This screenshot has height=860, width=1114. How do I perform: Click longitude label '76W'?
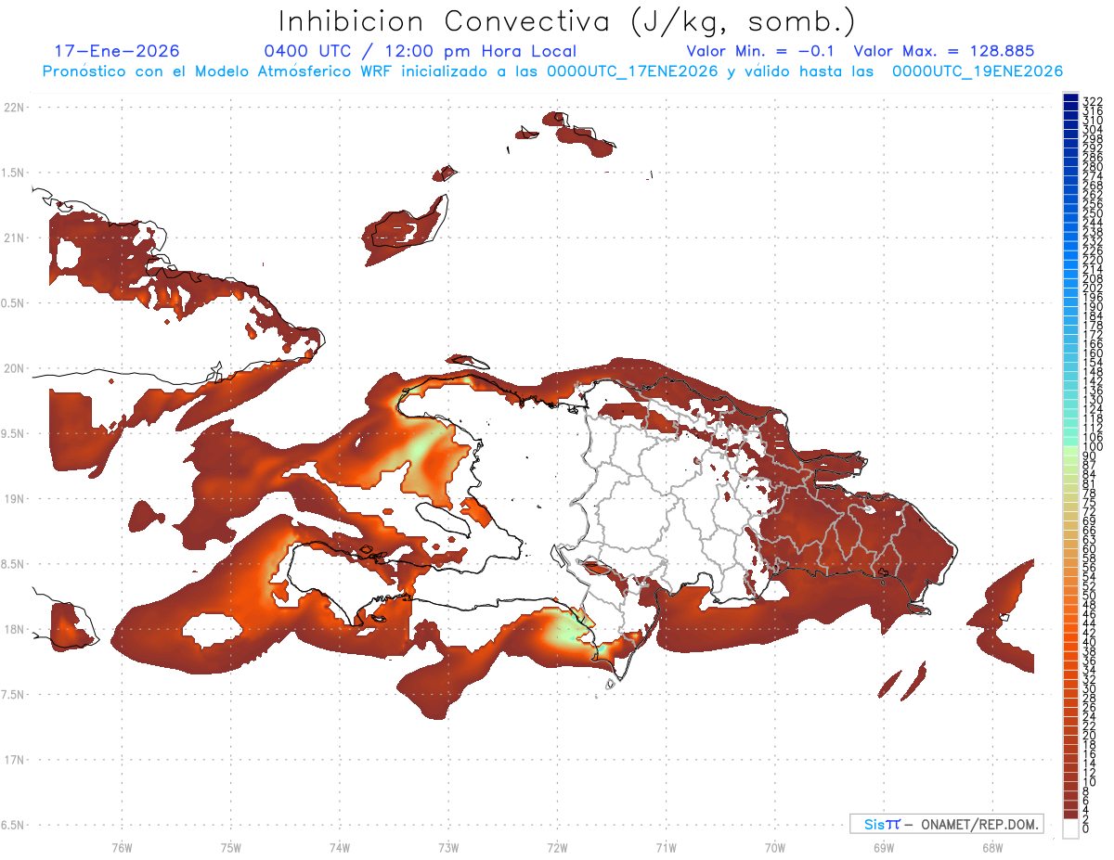(122, 846)
